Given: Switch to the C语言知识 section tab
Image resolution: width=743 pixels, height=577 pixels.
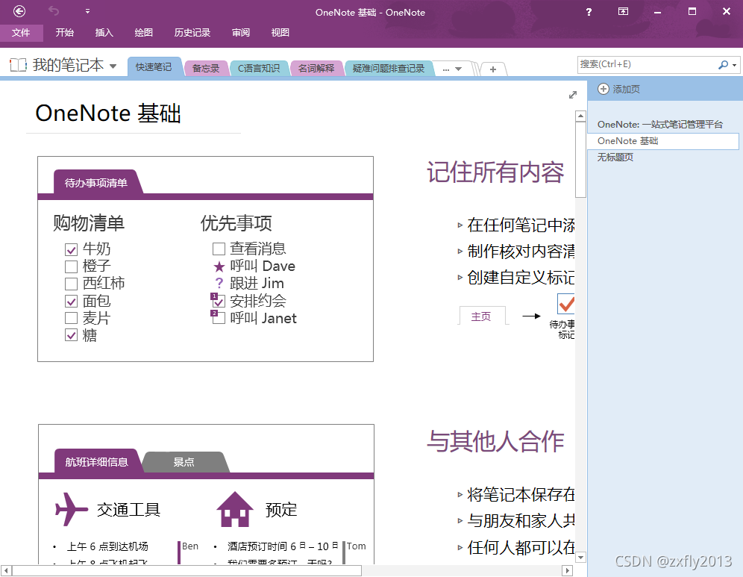Looking at the screenshot, I should 258,68.
